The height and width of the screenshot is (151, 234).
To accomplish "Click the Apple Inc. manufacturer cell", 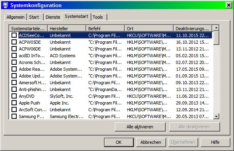I will [x=60, y=103].
